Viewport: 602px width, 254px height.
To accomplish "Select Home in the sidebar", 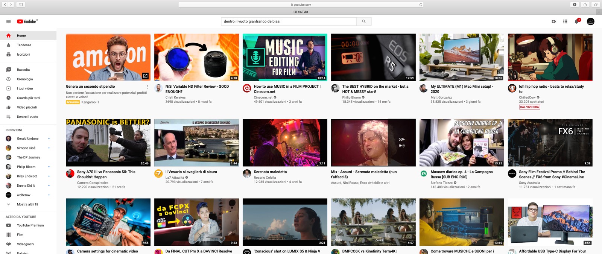I will click(x=28, y=36).
